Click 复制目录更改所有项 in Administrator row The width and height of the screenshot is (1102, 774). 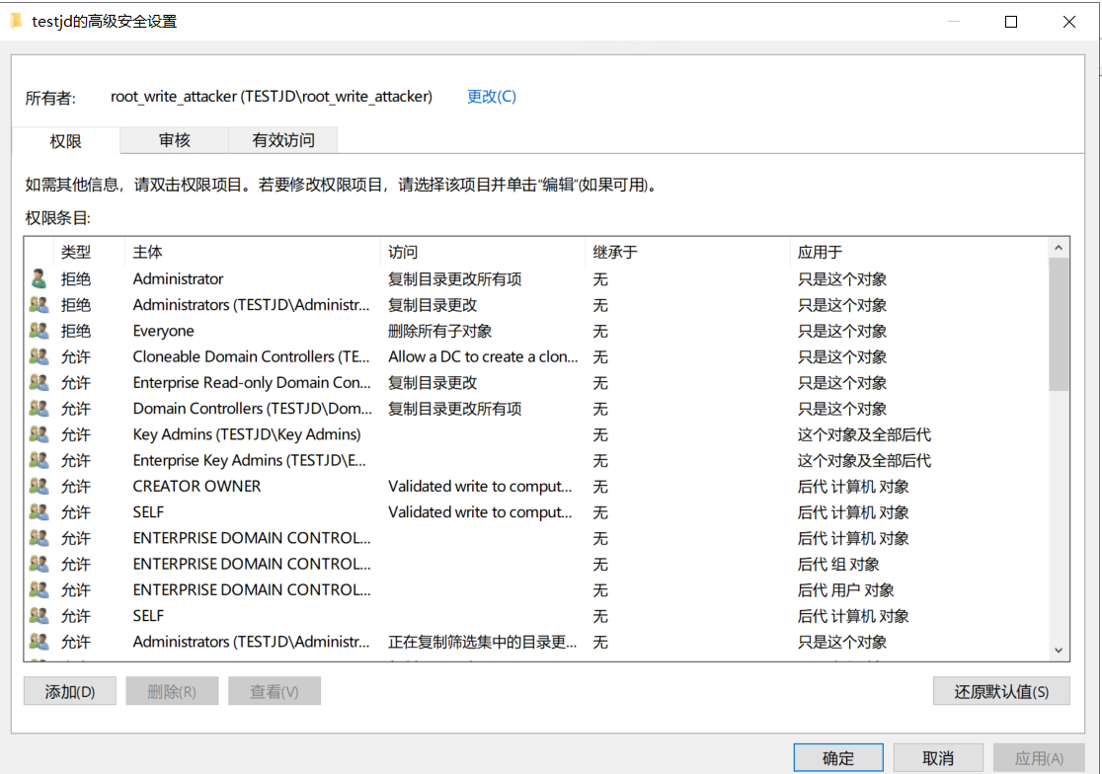tap(454, 278)
